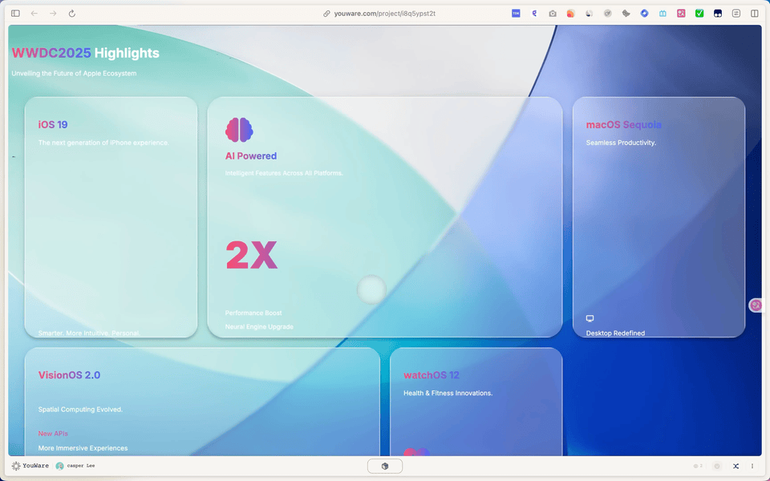Image resolution: width=770 pixels, height=481 pixels.
Task: Click the 'Spatial Computing Evolved.' text
Action: click(x=80, y=410)
